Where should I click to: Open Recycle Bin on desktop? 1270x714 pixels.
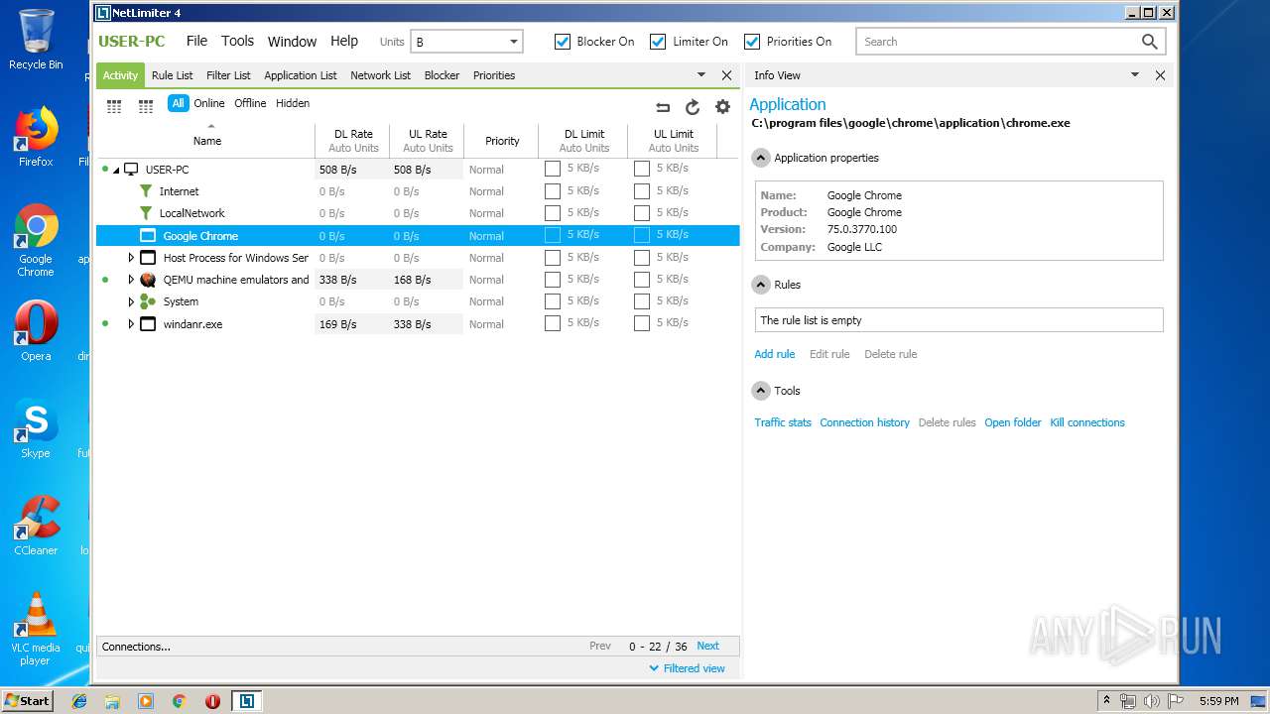(36, 40)
